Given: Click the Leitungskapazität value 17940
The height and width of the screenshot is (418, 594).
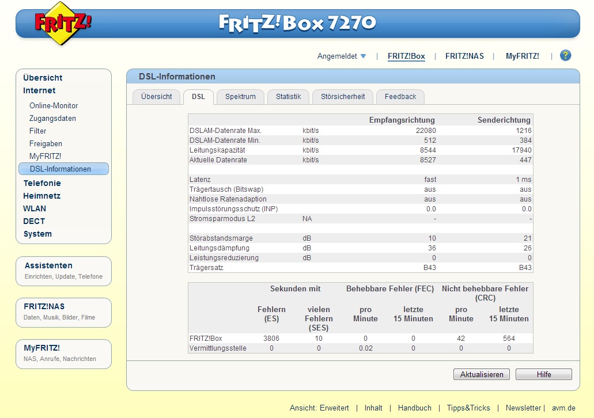Looking at the screenshot, I should 521,150.
